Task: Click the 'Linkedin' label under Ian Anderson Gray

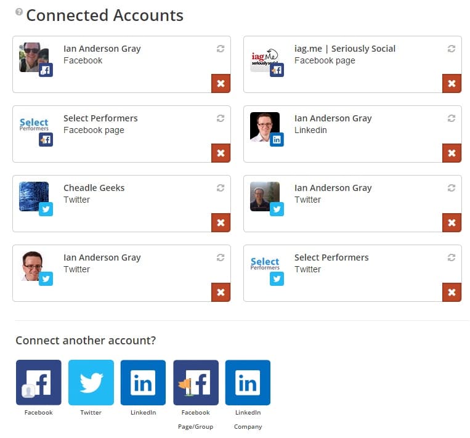Action: click(x=310, y=130)
